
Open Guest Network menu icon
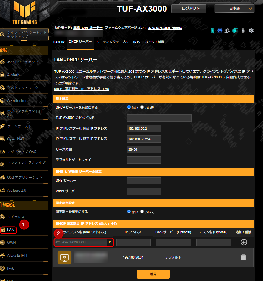point(2,88)
